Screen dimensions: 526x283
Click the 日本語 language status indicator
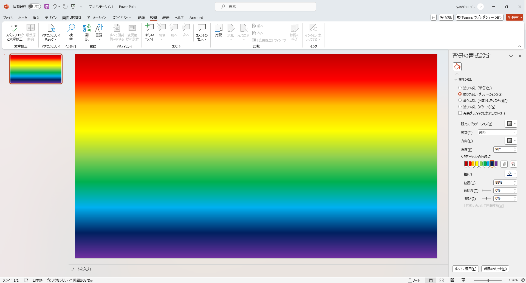pyautogui.click(x=38, y=280)
